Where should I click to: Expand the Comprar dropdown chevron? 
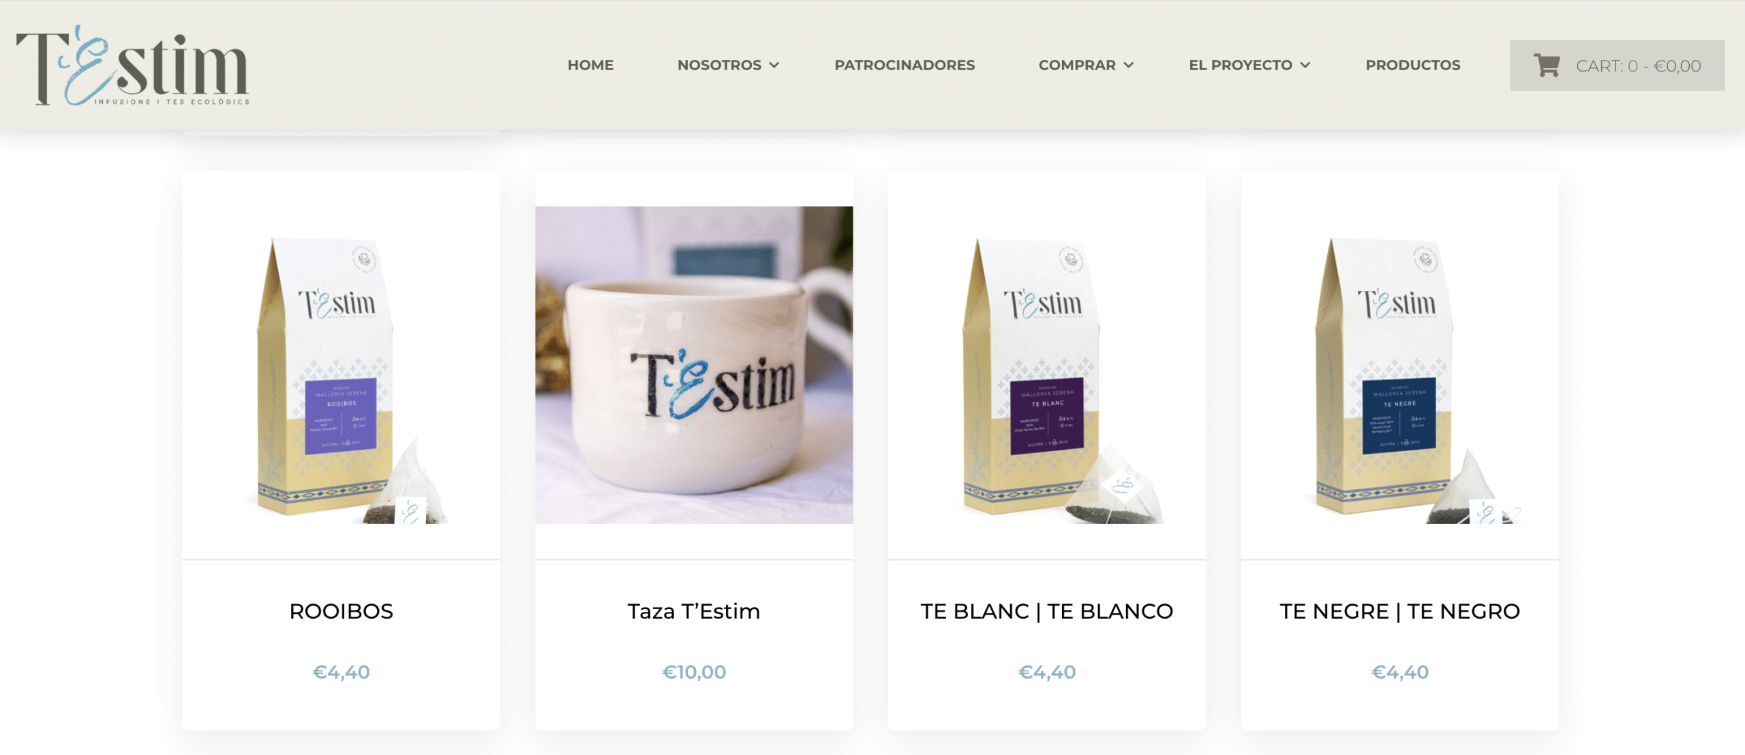(x=1129, y=65)
